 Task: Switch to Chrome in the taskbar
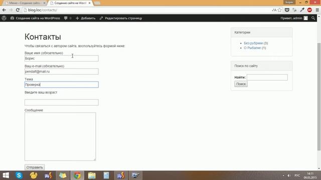(77, 175)
